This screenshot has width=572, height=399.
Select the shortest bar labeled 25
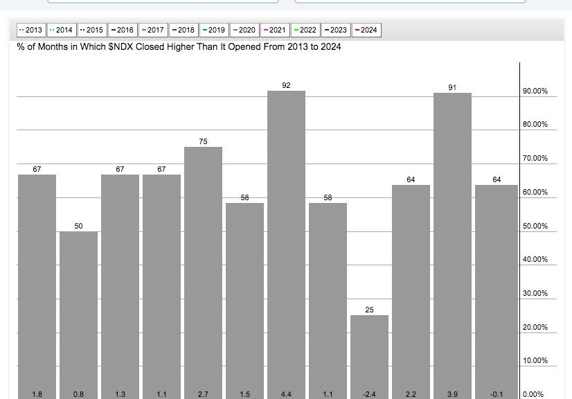[x=369, y=357]
